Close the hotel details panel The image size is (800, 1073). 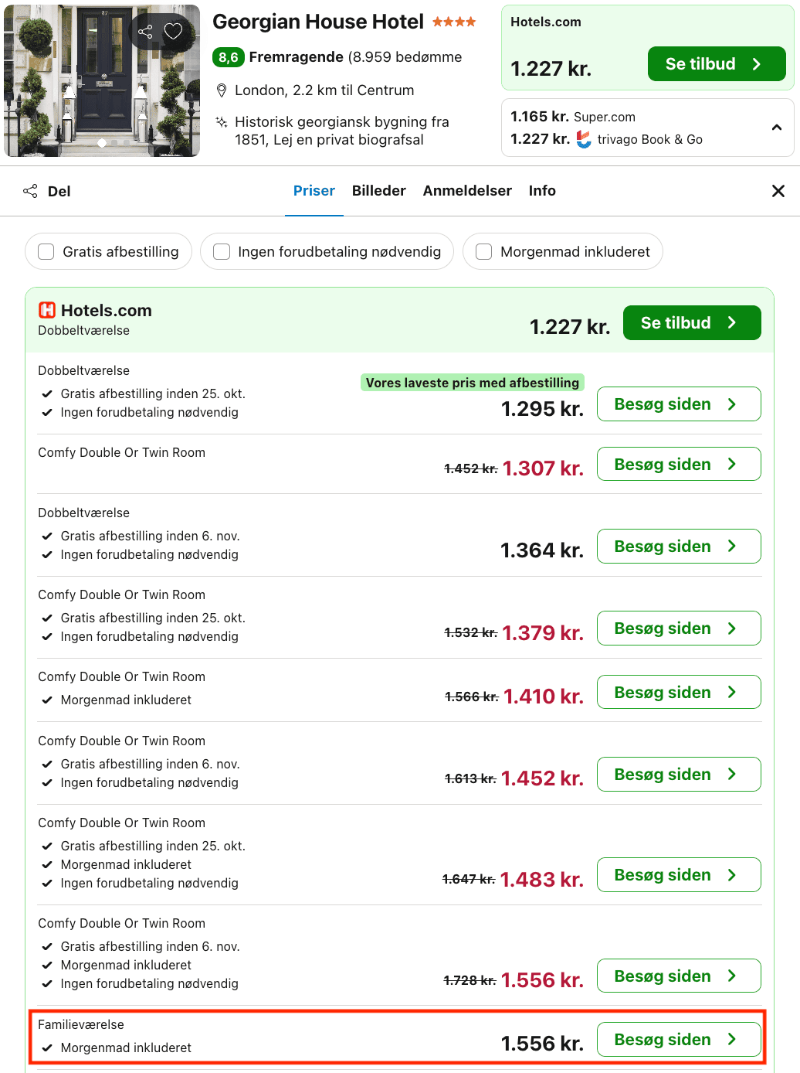pyautogui.click(x=778, y=191)
